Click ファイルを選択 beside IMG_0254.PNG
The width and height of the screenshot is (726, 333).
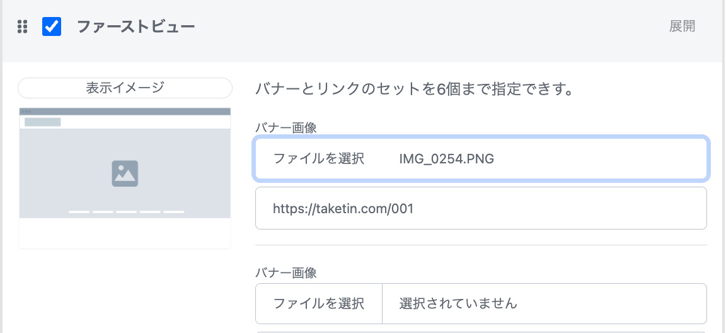pos(318,159)
